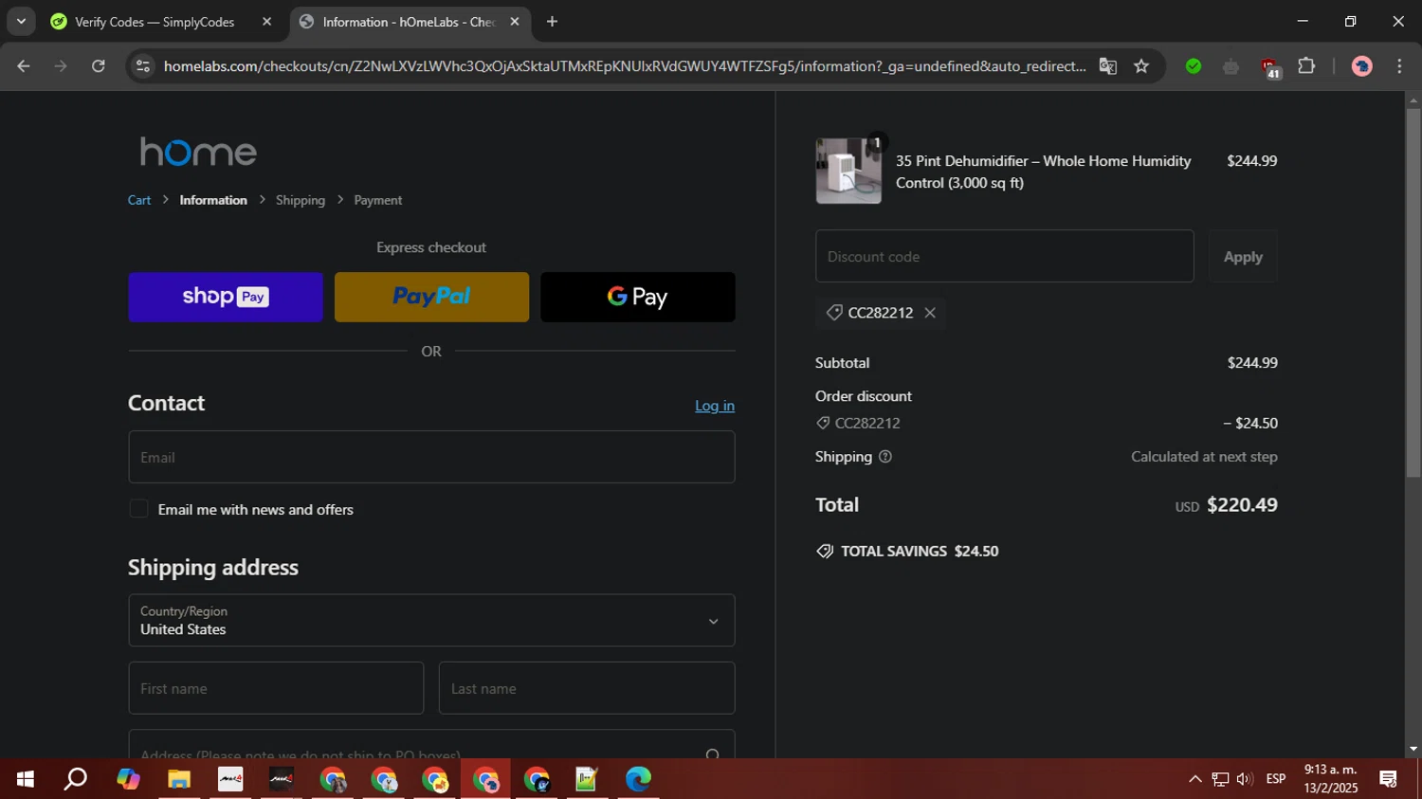
Task: Click the hOme logo
Action: click(198, 152)
